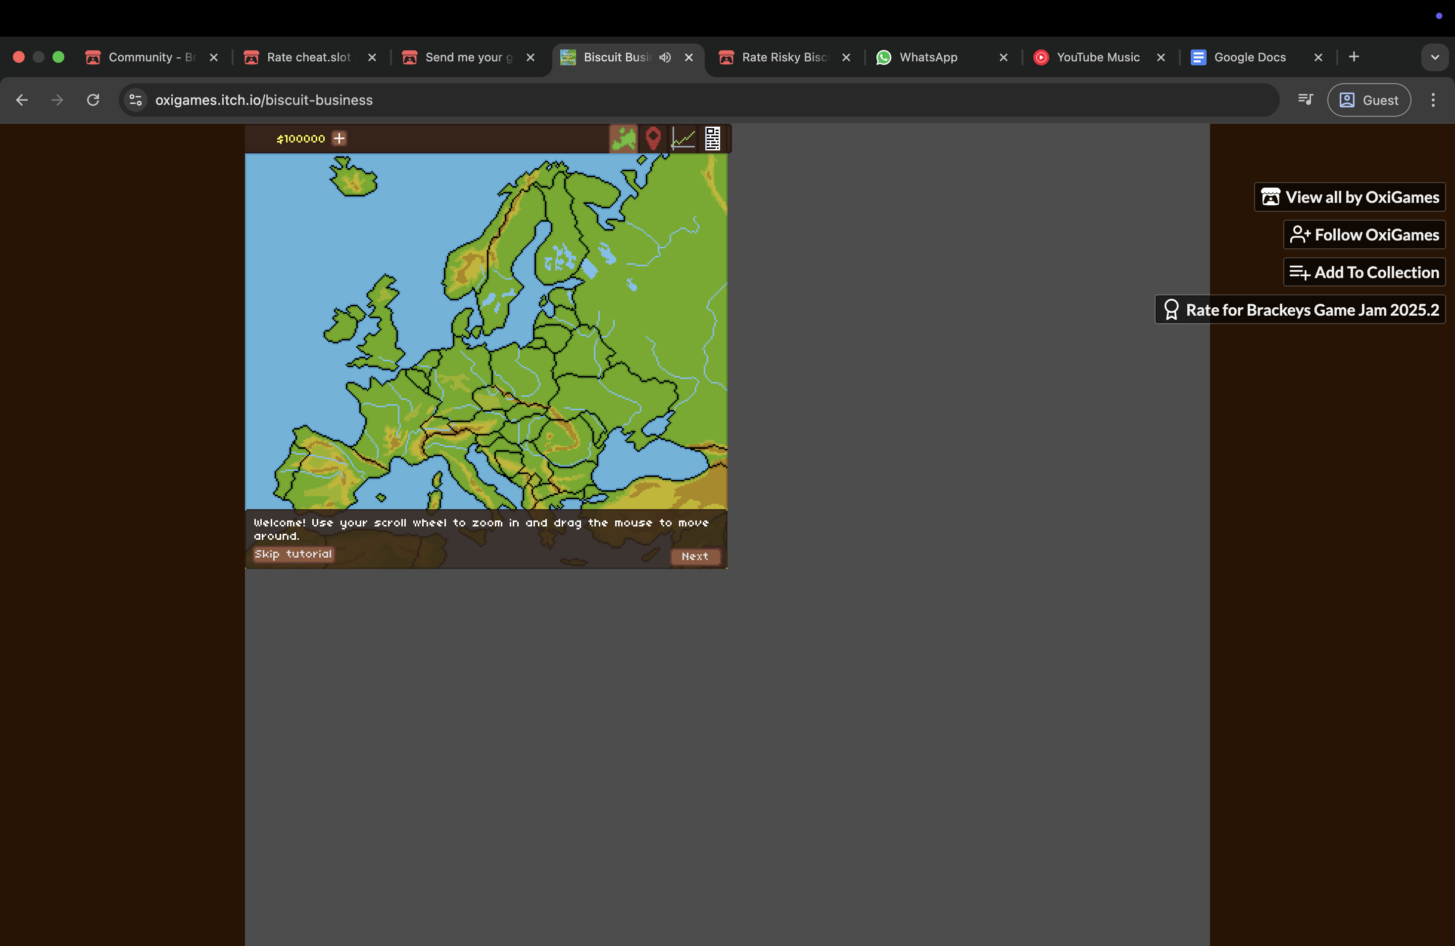
Task: Click Skip tutorial in the game
Action: coord(293,554)
